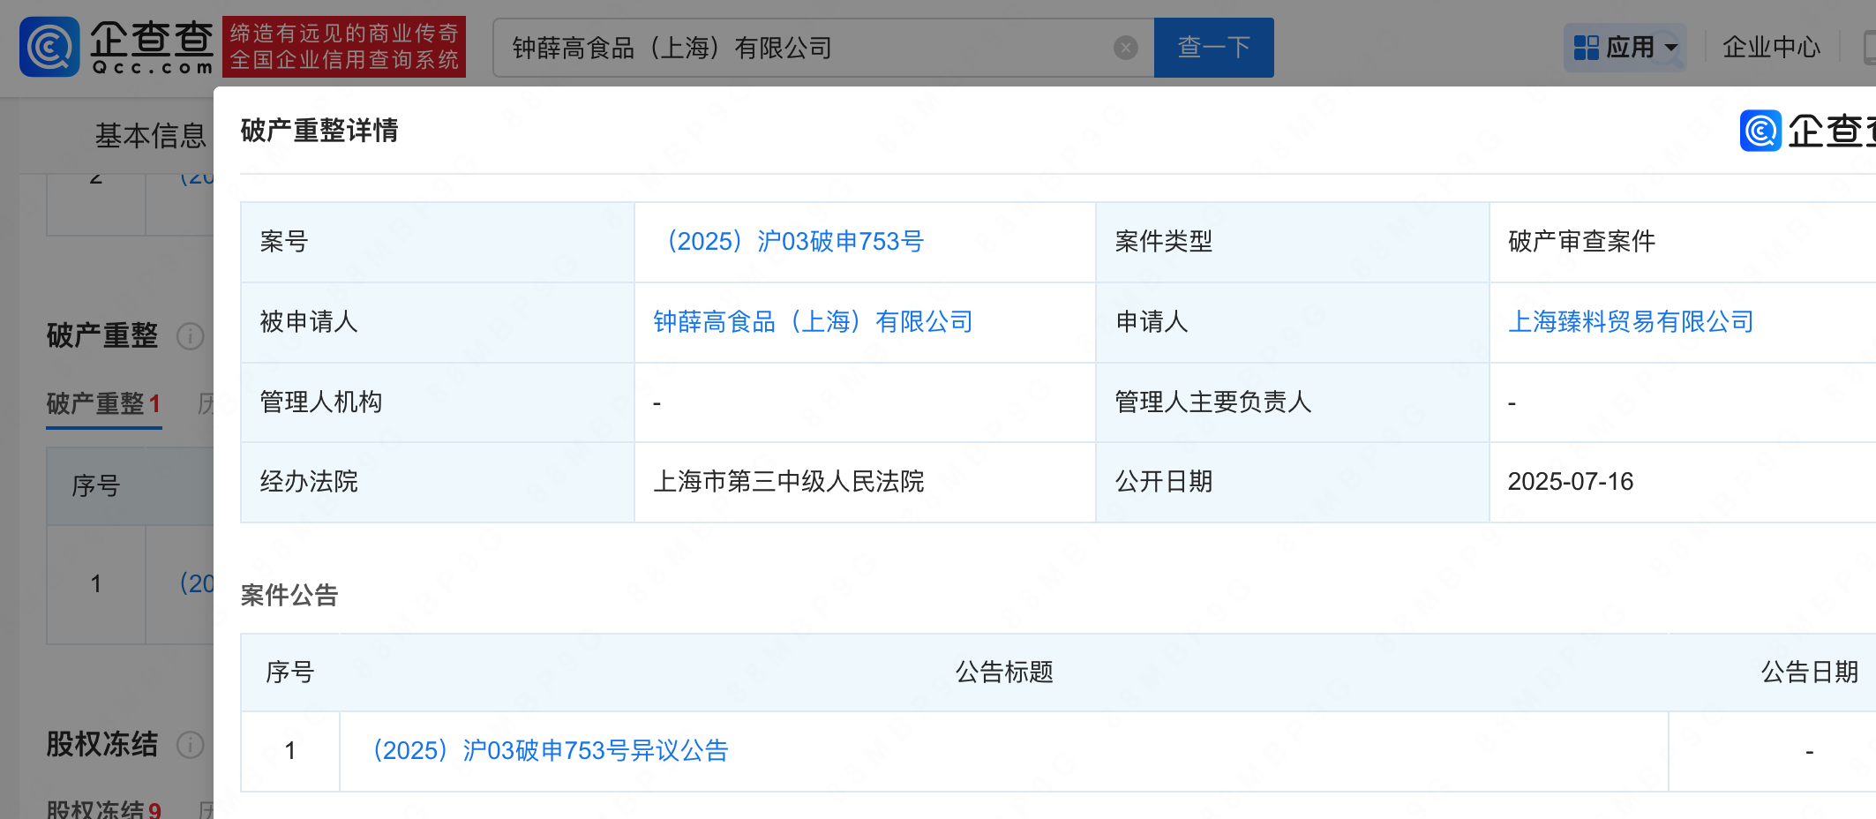Open the 沪03破申753号异议公告 announcement link
The height and width of the screenshot is (819, 1876).
551,751
